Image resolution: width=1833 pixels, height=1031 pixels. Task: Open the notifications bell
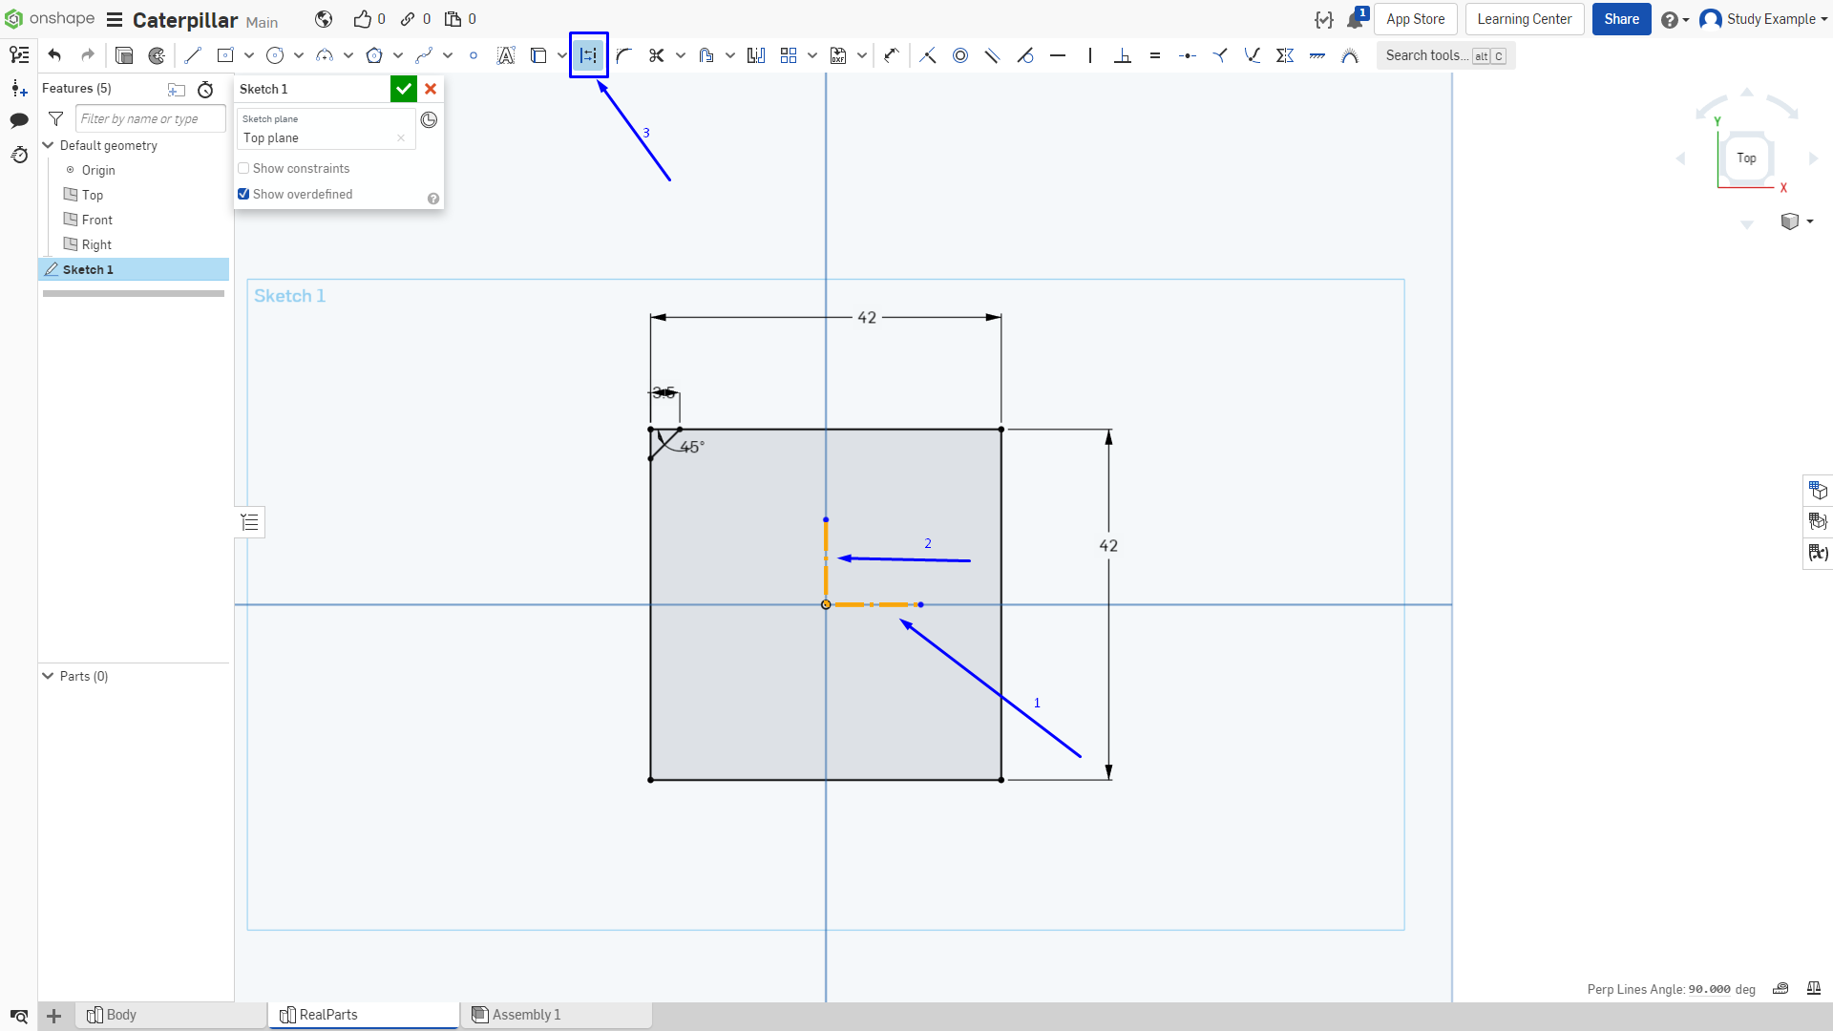1356,19
